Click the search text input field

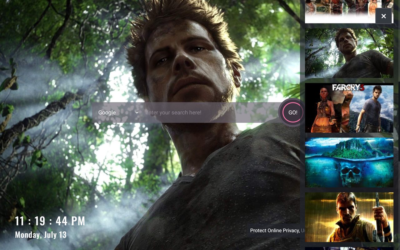(209, 112)
